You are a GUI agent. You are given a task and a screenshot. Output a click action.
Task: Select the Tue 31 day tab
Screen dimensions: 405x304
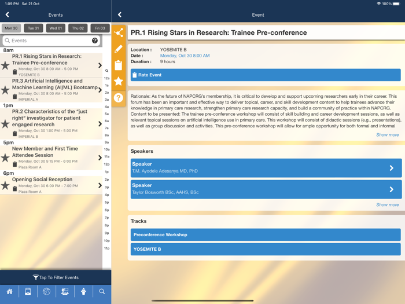[34, 28]
